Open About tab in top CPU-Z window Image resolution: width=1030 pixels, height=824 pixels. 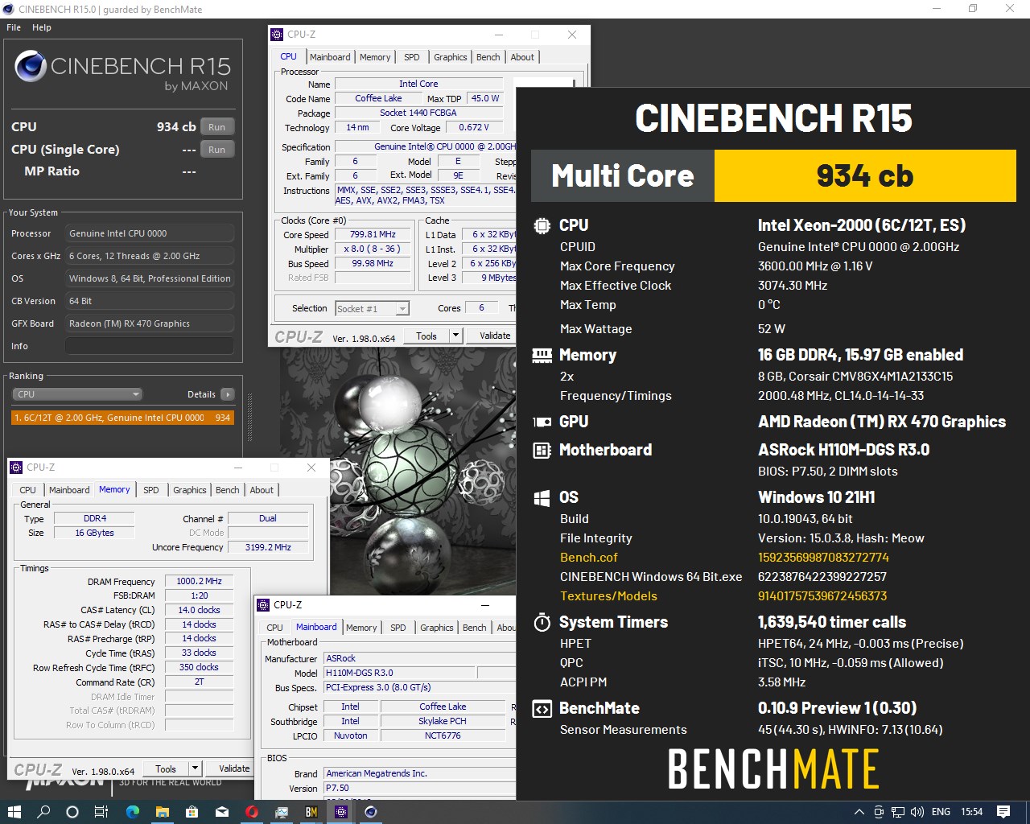(522, 57)
